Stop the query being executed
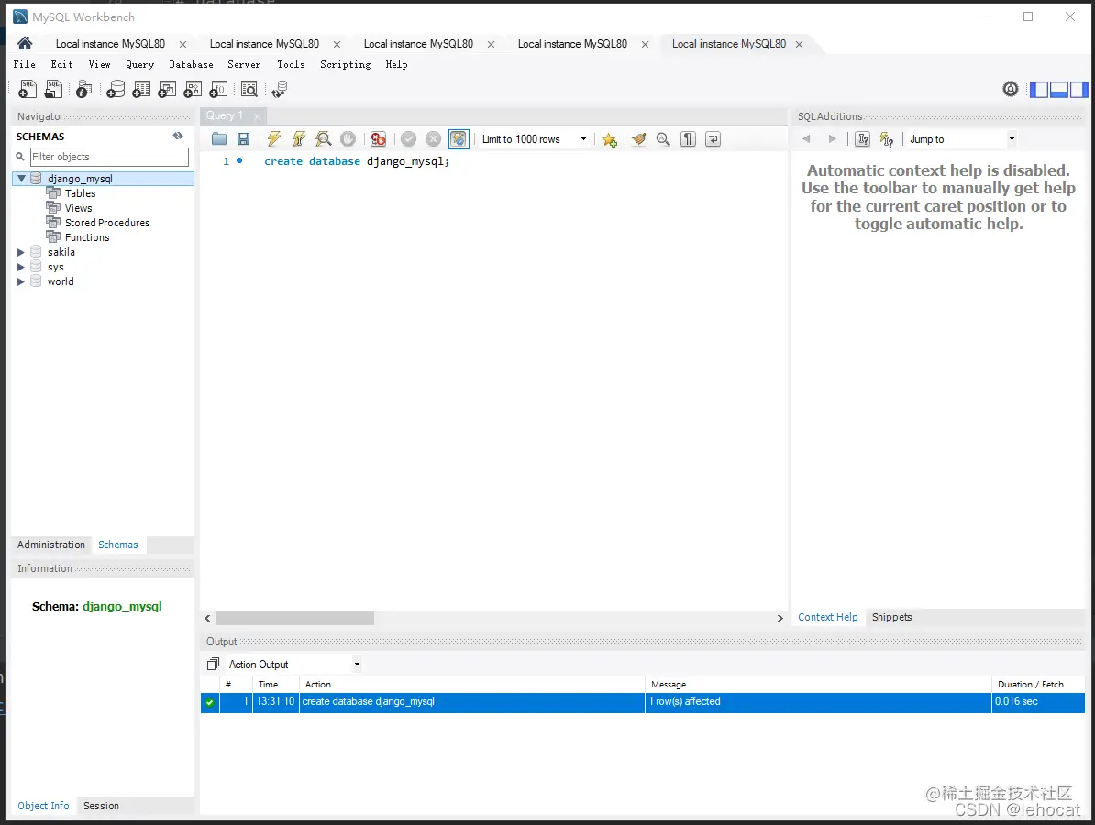The width and height of the screenshot is (1095, 825). [x=348, y=139]
